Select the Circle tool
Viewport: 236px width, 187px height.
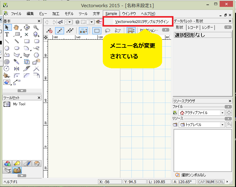coord(7,48)
